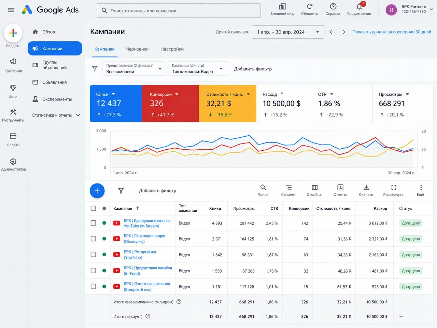This screenshot has height=328, width=437.
Task: Select checkbox for Брендовая кампания row
Action: pyautogui.click(x=93, y=223)
